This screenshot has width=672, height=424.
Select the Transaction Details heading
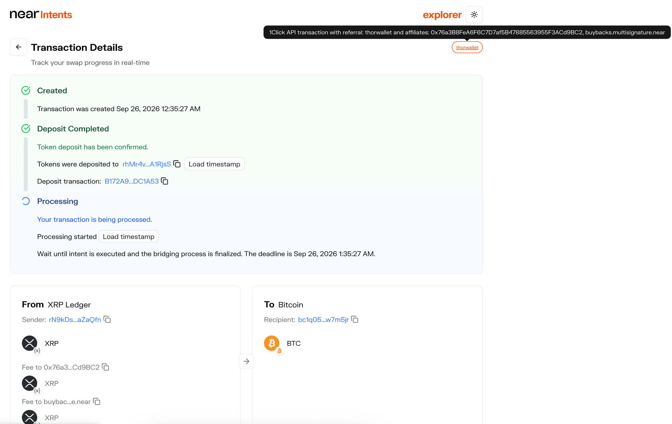pyautogui.click(x=77, y=47)
